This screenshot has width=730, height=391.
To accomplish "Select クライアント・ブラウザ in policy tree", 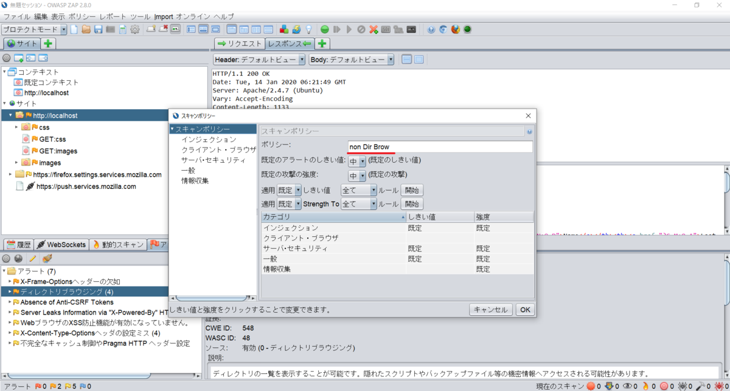I will tap(219, 150).
